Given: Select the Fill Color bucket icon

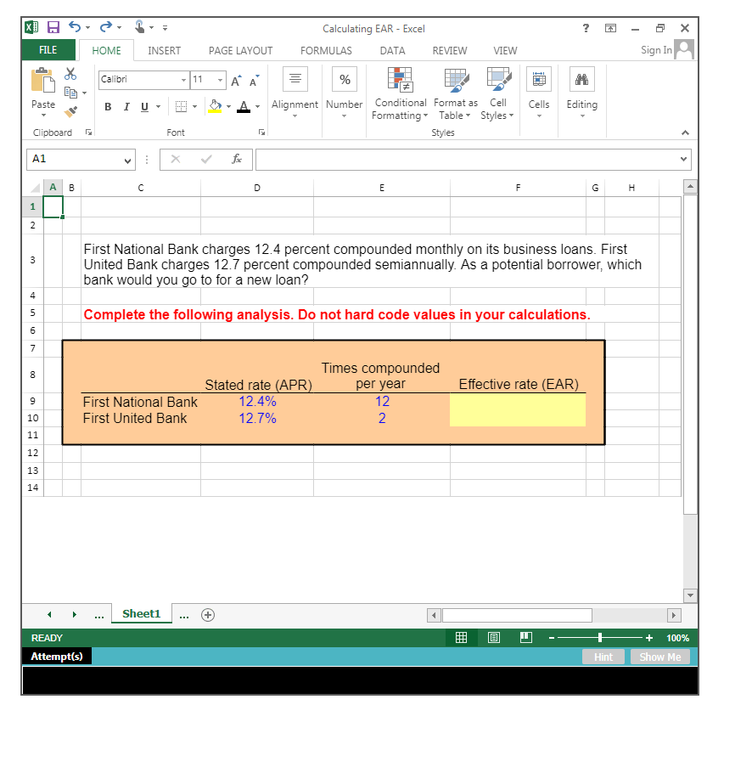Looking at the screenshot, I should coord(214,106).
